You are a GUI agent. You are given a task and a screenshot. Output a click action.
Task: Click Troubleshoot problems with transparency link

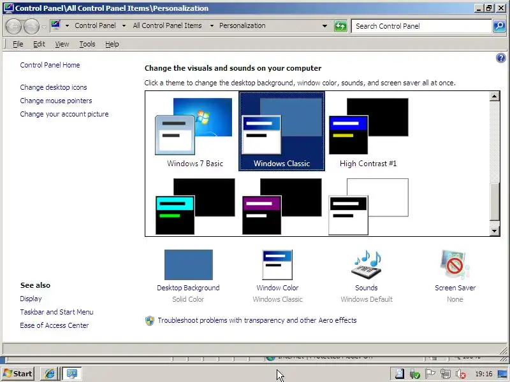[257, 321]
